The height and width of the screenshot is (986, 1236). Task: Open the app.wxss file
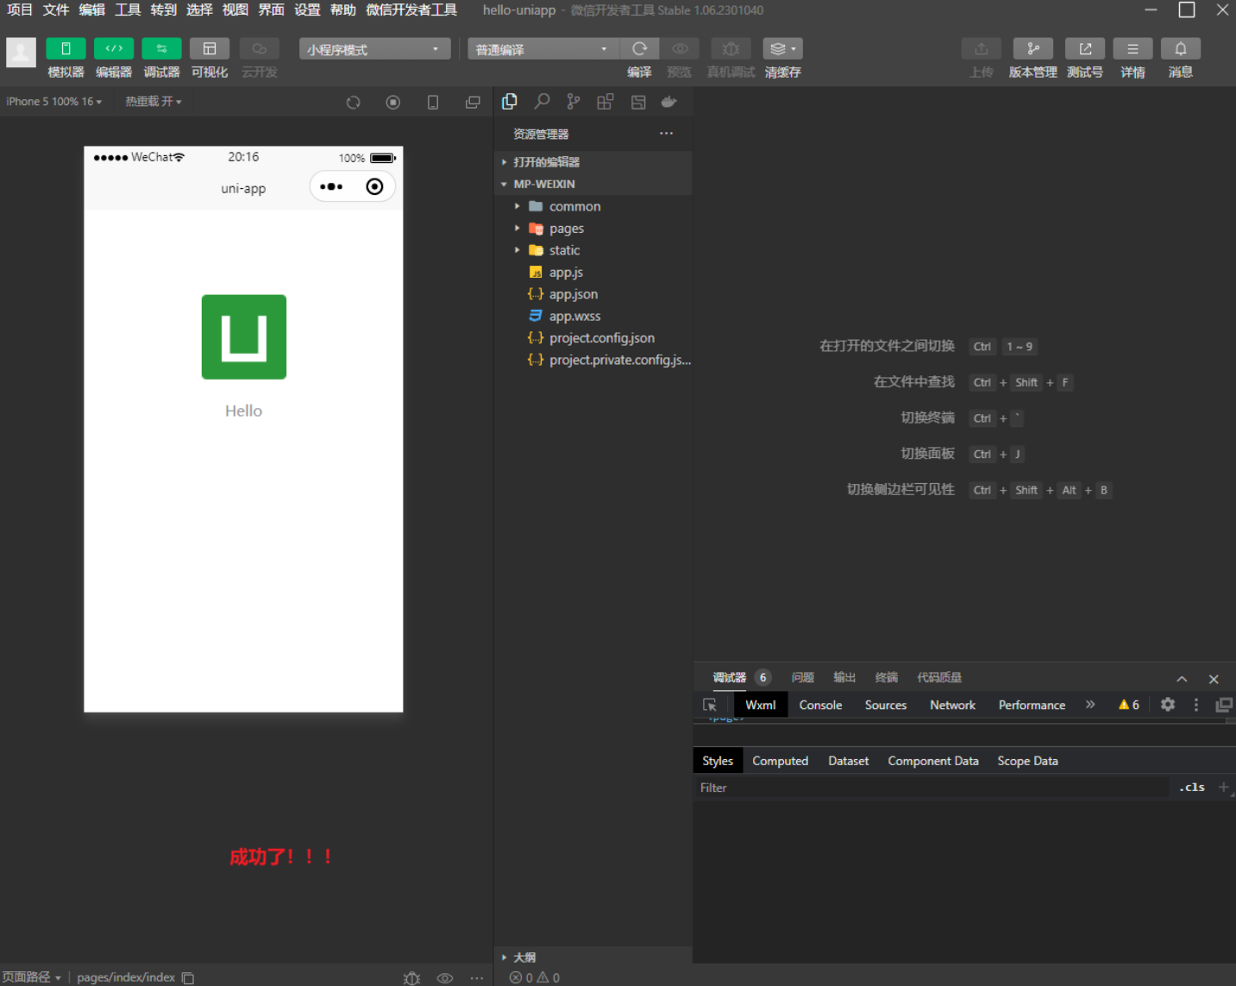(x=593, y=317)
